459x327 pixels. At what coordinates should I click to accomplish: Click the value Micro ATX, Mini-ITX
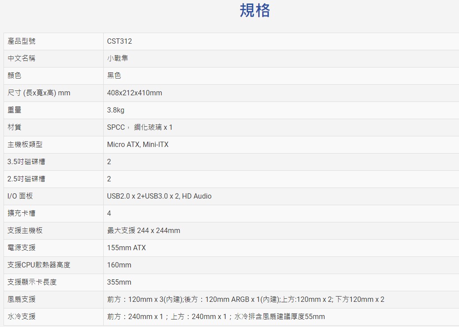click(x=138, y=145)
